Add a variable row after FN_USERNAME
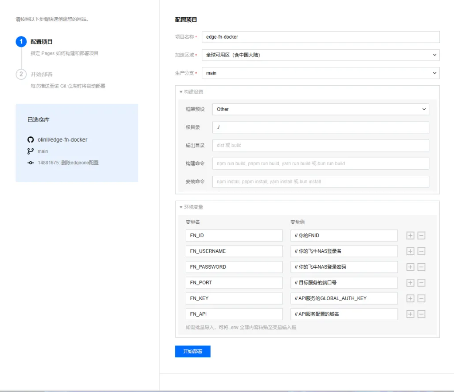454x392 pixels. [410, 251]
